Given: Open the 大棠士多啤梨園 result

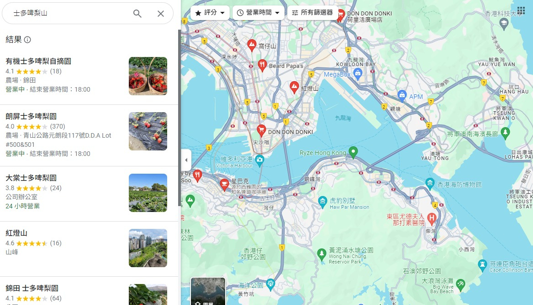Looking at the screenshot, I should click(89, 193).
